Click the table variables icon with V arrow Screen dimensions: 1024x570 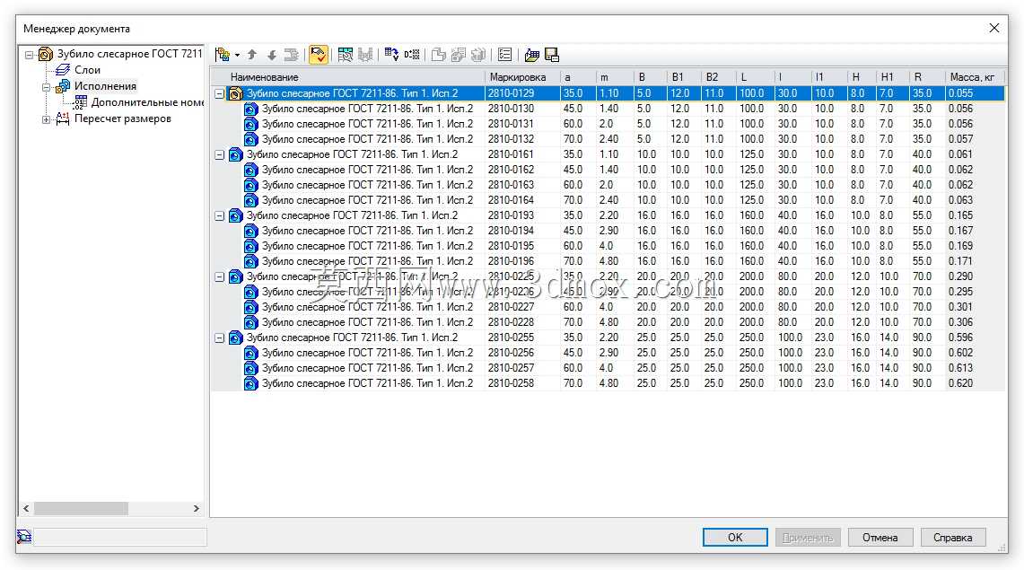pos(392,55)
